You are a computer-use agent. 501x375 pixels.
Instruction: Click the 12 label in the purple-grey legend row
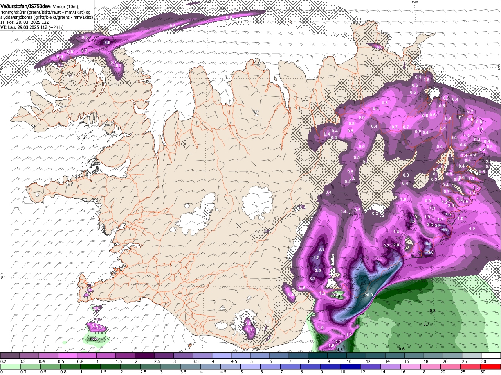pos(368,361)
